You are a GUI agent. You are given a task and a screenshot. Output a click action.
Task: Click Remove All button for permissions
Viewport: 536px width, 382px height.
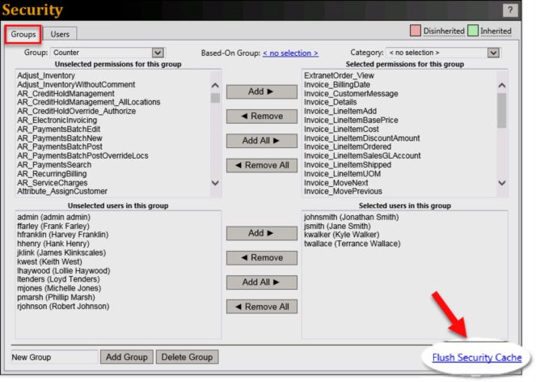255,165
